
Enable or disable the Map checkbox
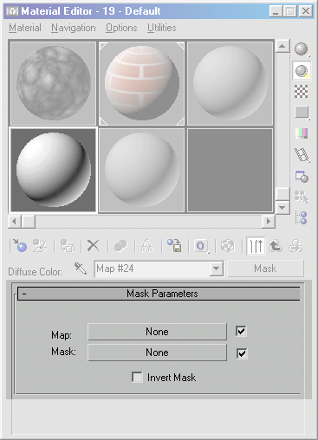pyautogui.click(x=241, y=331)
